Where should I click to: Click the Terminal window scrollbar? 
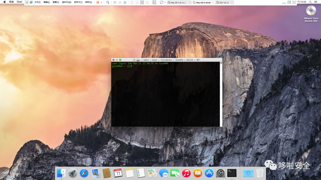point(221,94)
